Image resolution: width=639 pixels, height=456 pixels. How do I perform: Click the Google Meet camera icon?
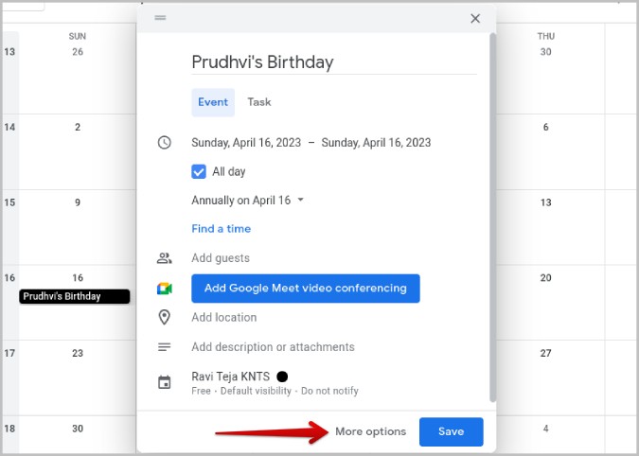click(164, 289)
